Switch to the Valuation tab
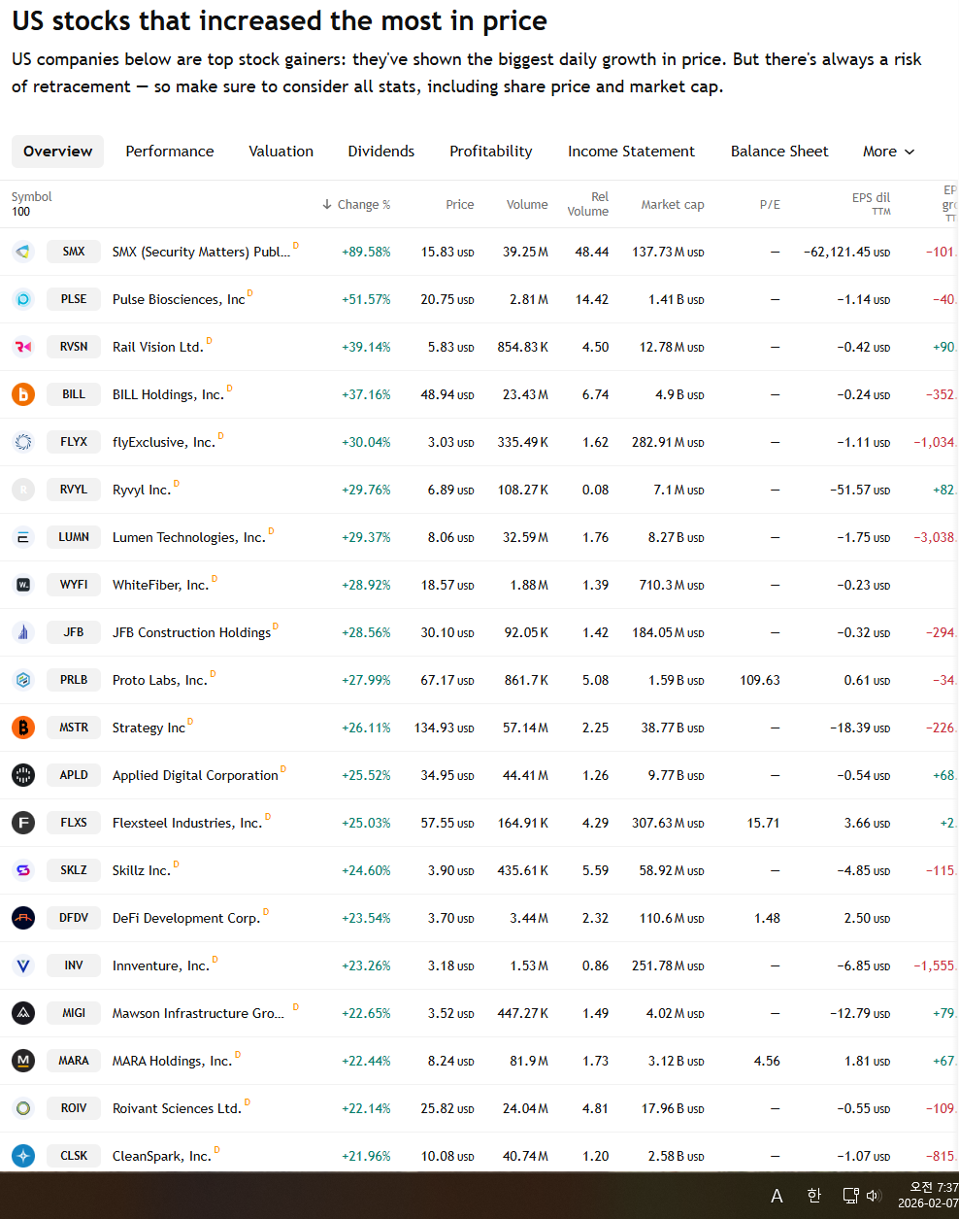 pyautogui.click(x=281, y=152)
